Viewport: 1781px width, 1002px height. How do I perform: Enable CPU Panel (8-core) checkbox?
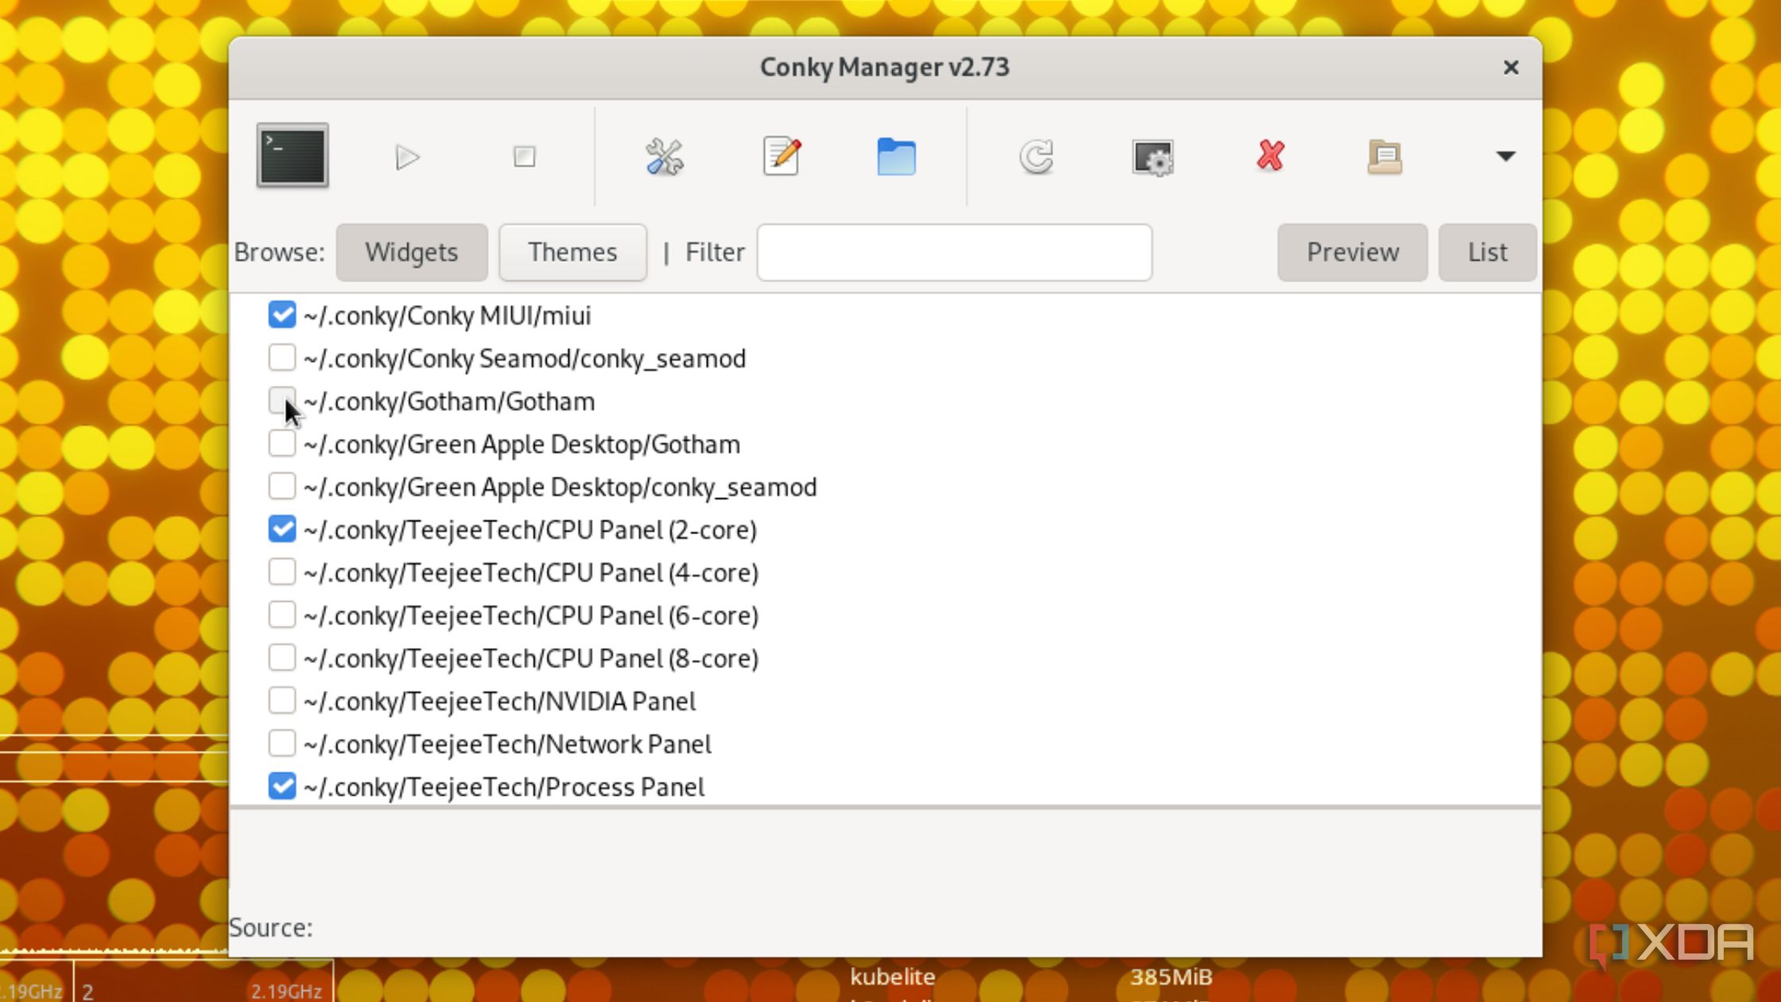[281, 658]
